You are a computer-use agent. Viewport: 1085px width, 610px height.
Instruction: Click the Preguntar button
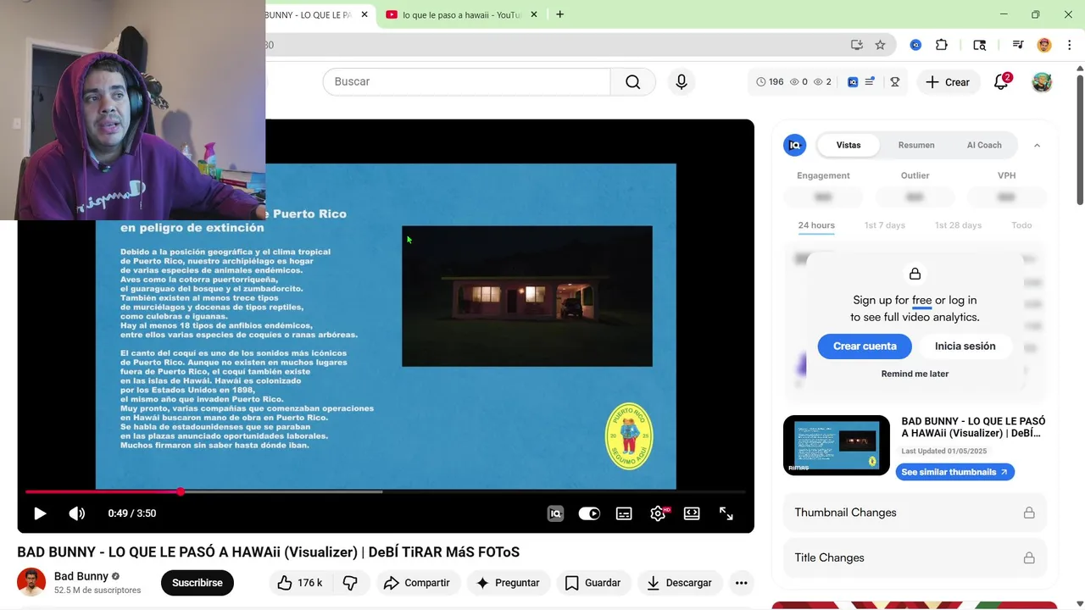coord(508,583)
